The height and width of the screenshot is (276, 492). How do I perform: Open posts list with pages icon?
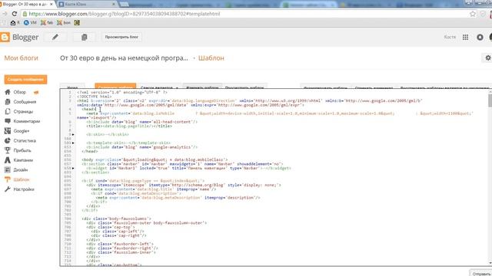coord(84,37)
